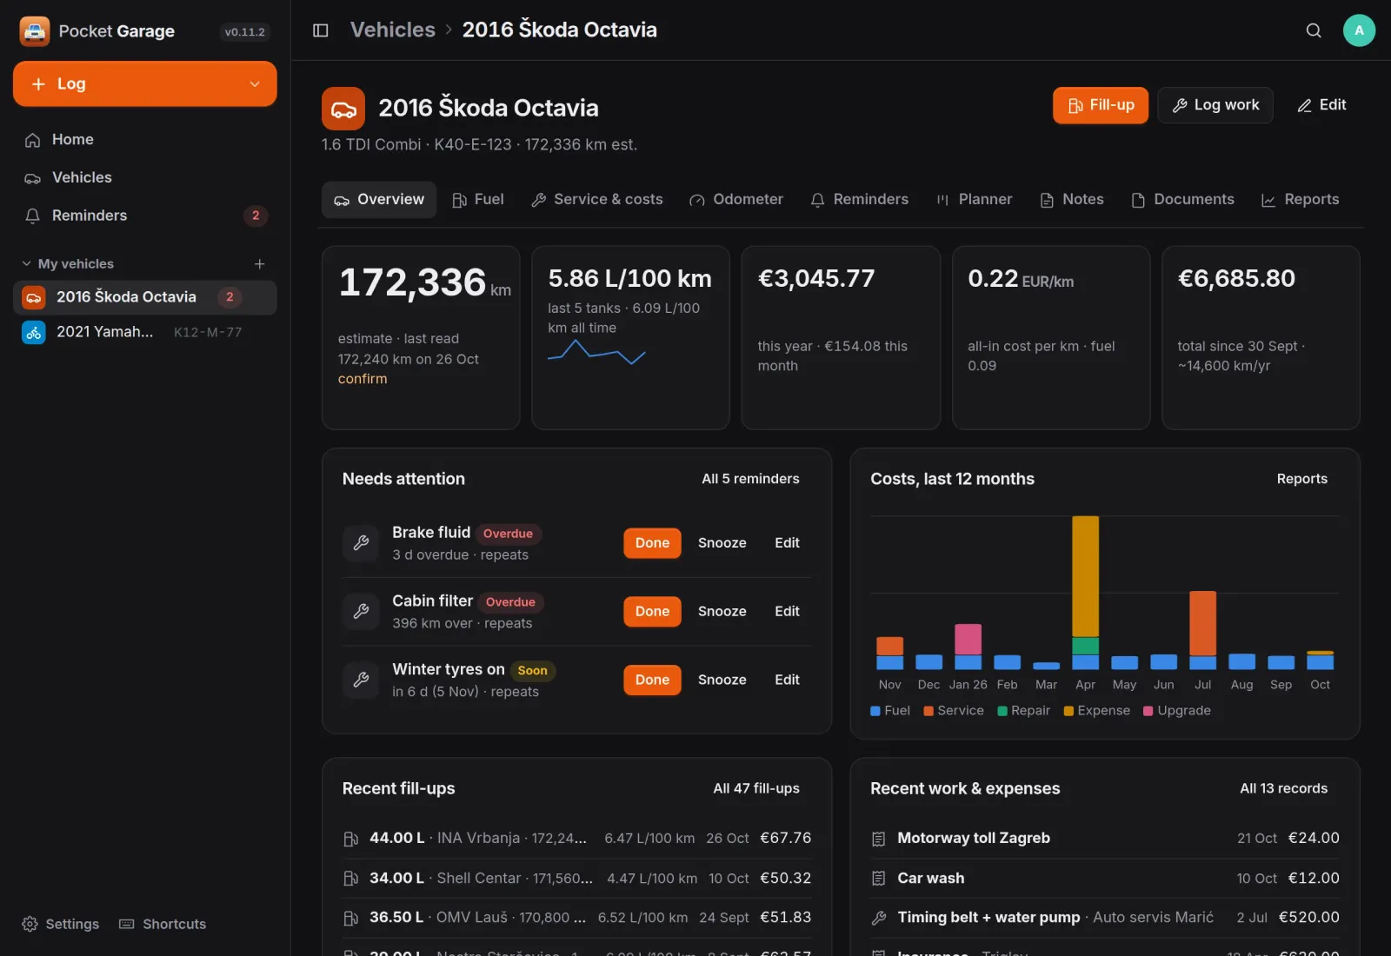Open All 47 fill-ups link

pos(756,788)
